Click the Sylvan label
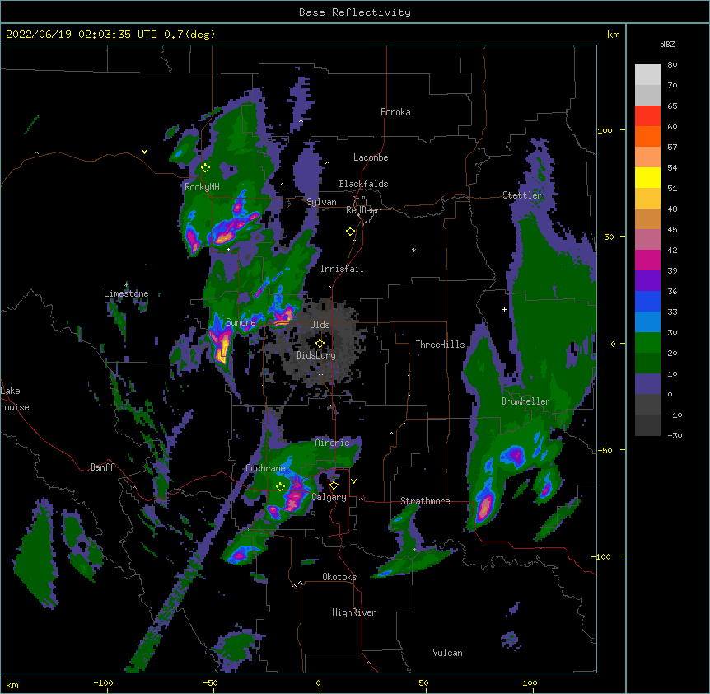Screen dimensions: 710x694 coord(321,202)
